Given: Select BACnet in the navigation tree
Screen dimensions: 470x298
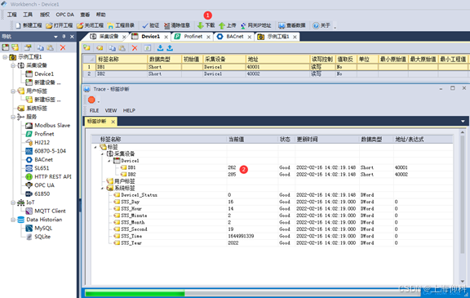Looking at the screenshot, I should pyautogui.click(x=39, y=159).
